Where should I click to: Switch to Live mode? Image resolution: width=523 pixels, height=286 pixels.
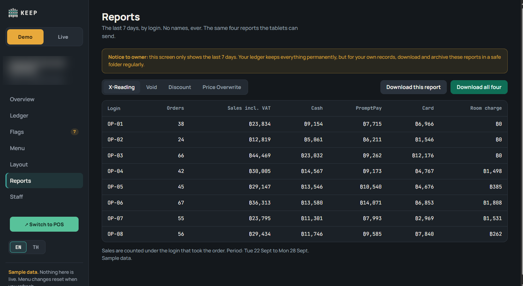(x=63, y=37)
